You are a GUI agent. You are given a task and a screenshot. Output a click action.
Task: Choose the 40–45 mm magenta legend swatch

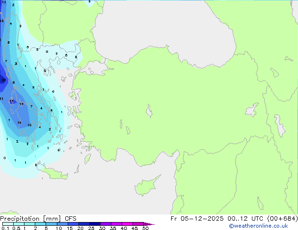pyautogui.click(x=127, y=224)
